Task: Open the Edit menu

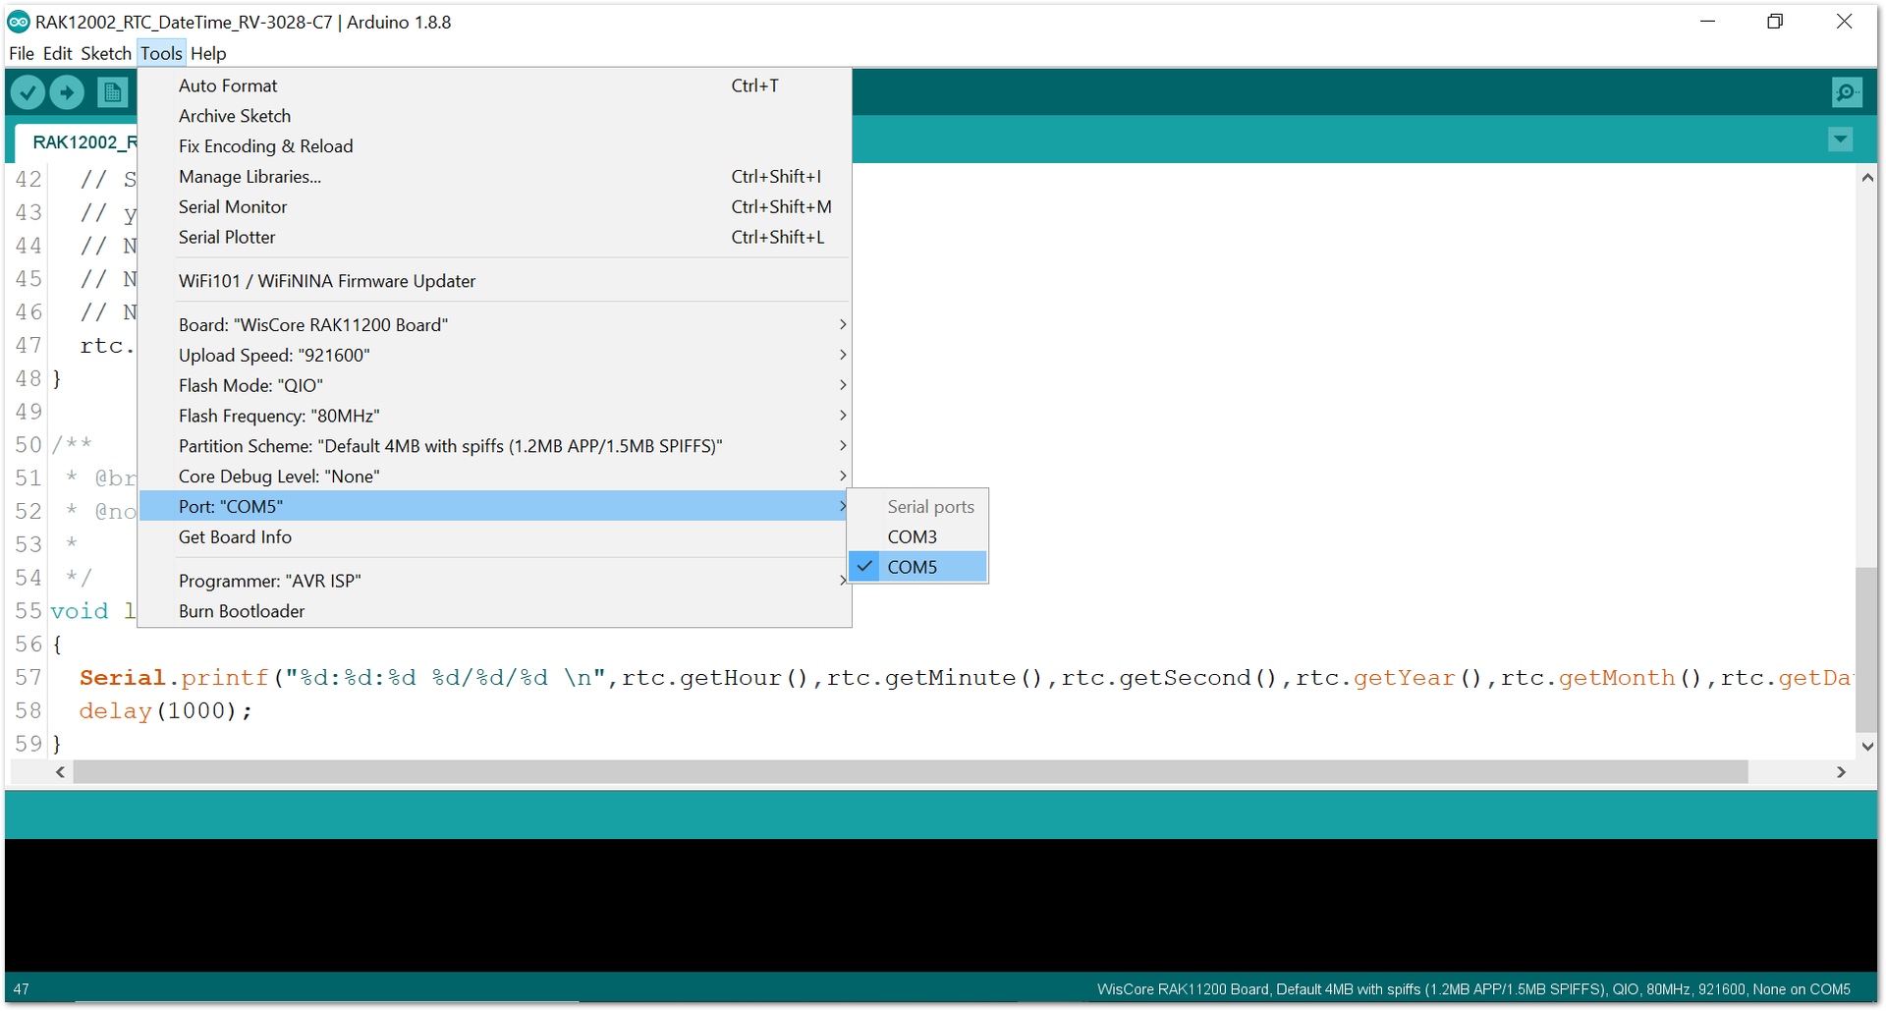Action: click(x=58, y=53)
